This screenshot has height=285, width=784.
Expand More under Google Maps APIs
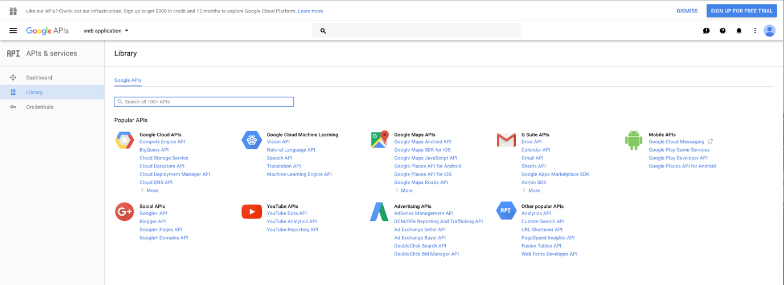404,191
